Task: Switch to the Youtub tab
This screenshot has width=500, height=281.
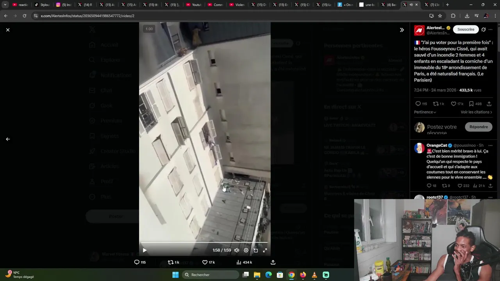Action: [x=193, y=5]
